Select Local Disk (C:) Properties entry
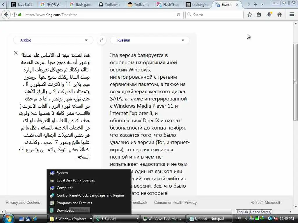The image size is (298, 223). tap(89, 180)
